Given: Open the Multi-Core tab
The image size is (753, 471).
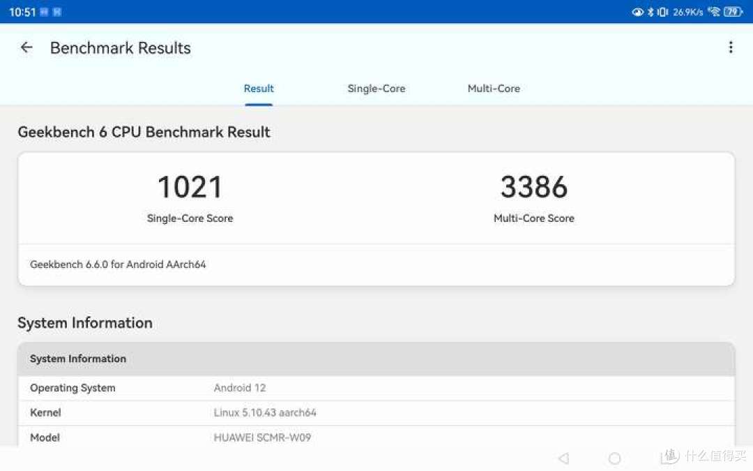Looking at the screenshot, I should click(494, 89).
